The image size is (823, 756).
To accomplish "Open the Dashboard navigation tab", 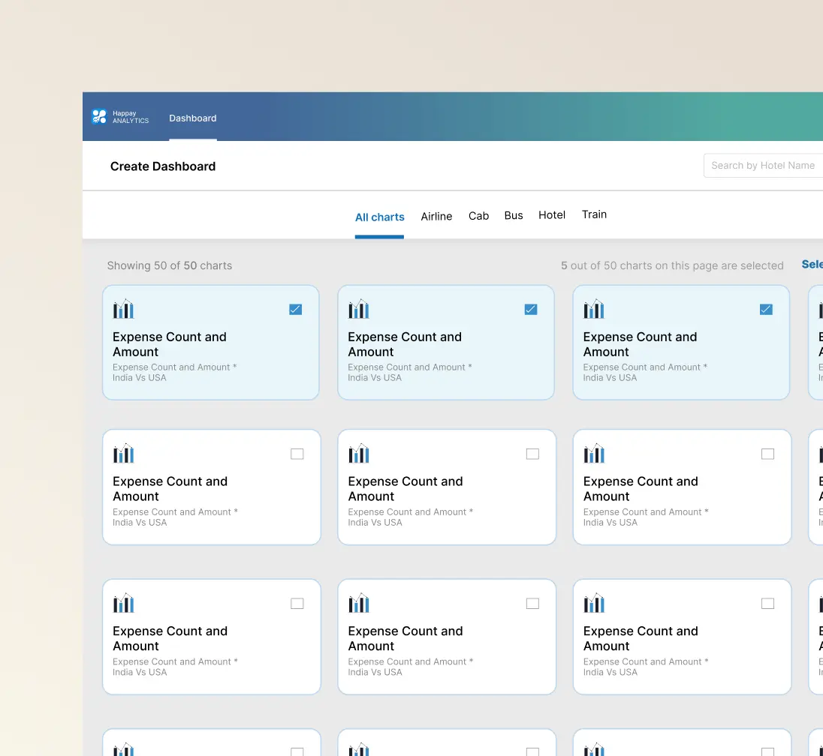I will click(x=193, y=118).
